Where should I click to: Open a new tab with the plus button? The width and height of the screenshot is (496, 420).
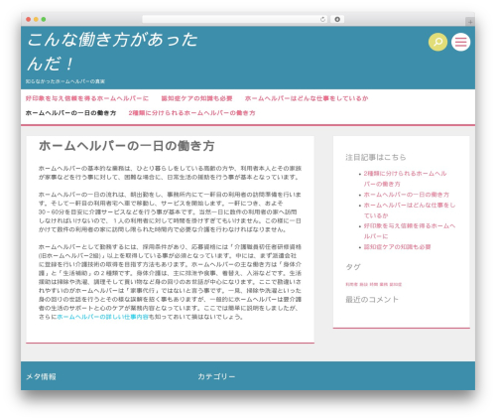[470, 22]
